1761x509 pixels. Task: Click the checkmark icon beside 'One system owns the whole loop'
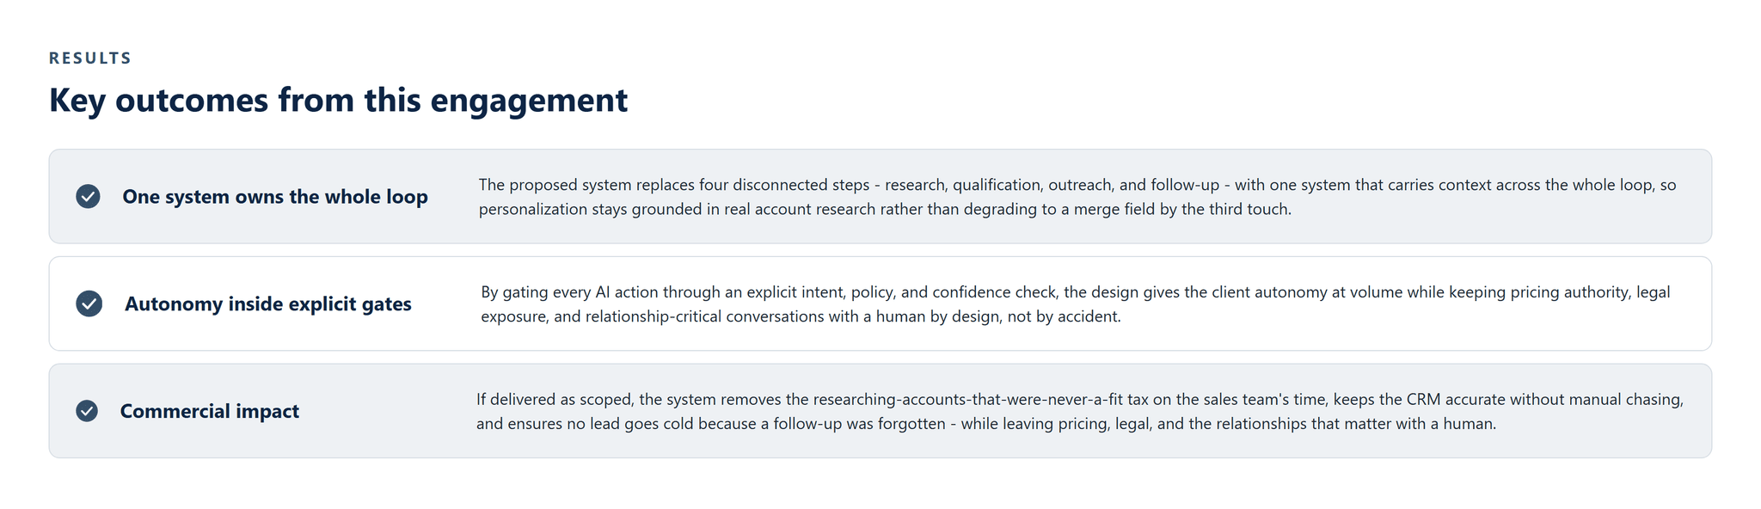(88, 196)
